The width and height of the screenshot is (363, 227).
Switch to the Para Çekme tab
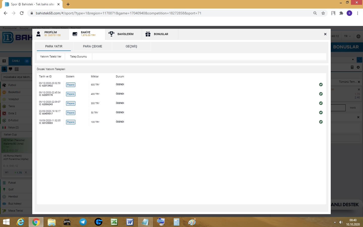(93, 46)
